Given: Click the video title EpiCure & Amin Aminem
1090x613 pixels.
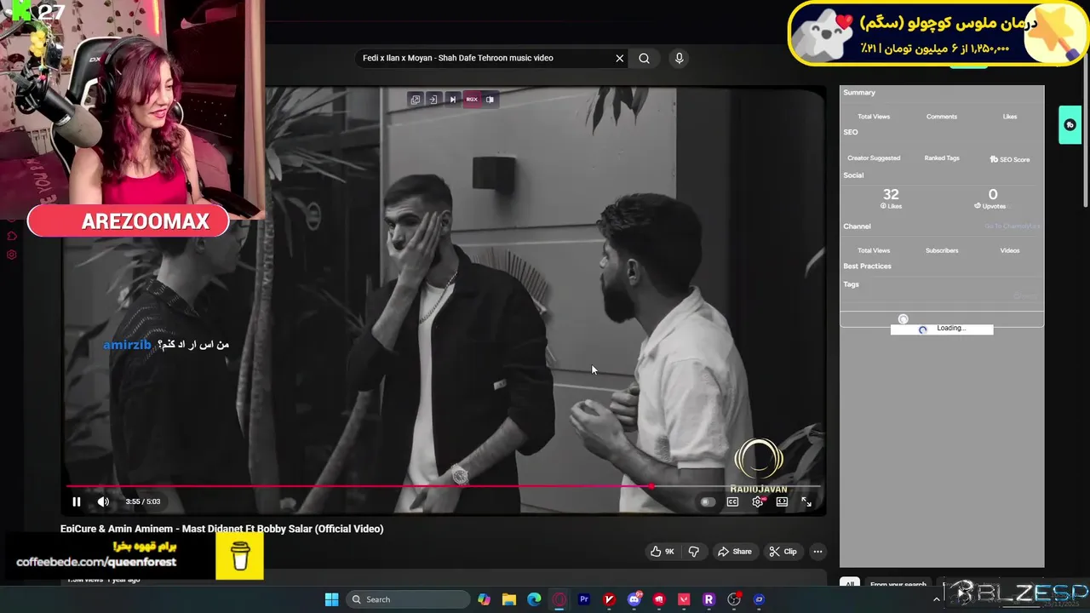Looking at the screenshot, I should coord(221,529).
